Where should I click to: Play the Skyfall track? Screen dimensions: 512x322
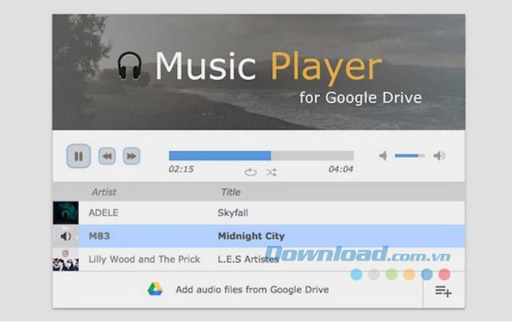[x=233, y=213]
